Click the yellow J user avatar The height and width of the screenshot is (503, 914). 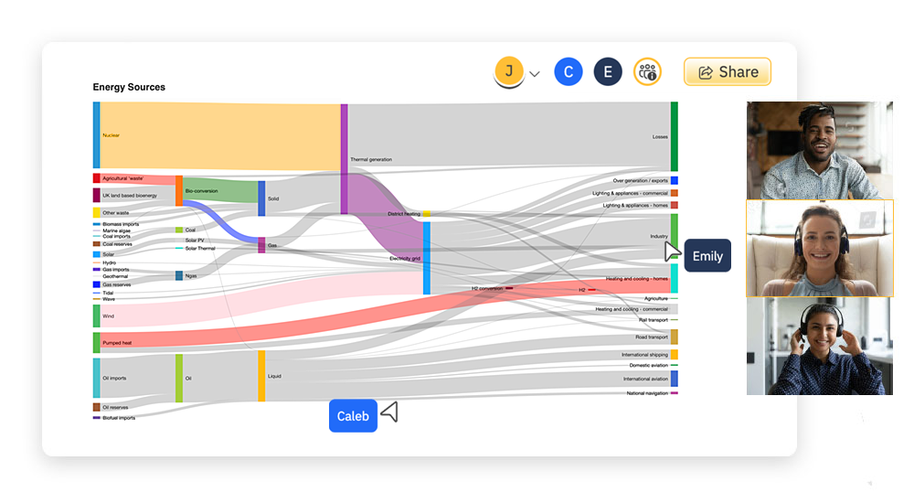click(x=509, y=70)
